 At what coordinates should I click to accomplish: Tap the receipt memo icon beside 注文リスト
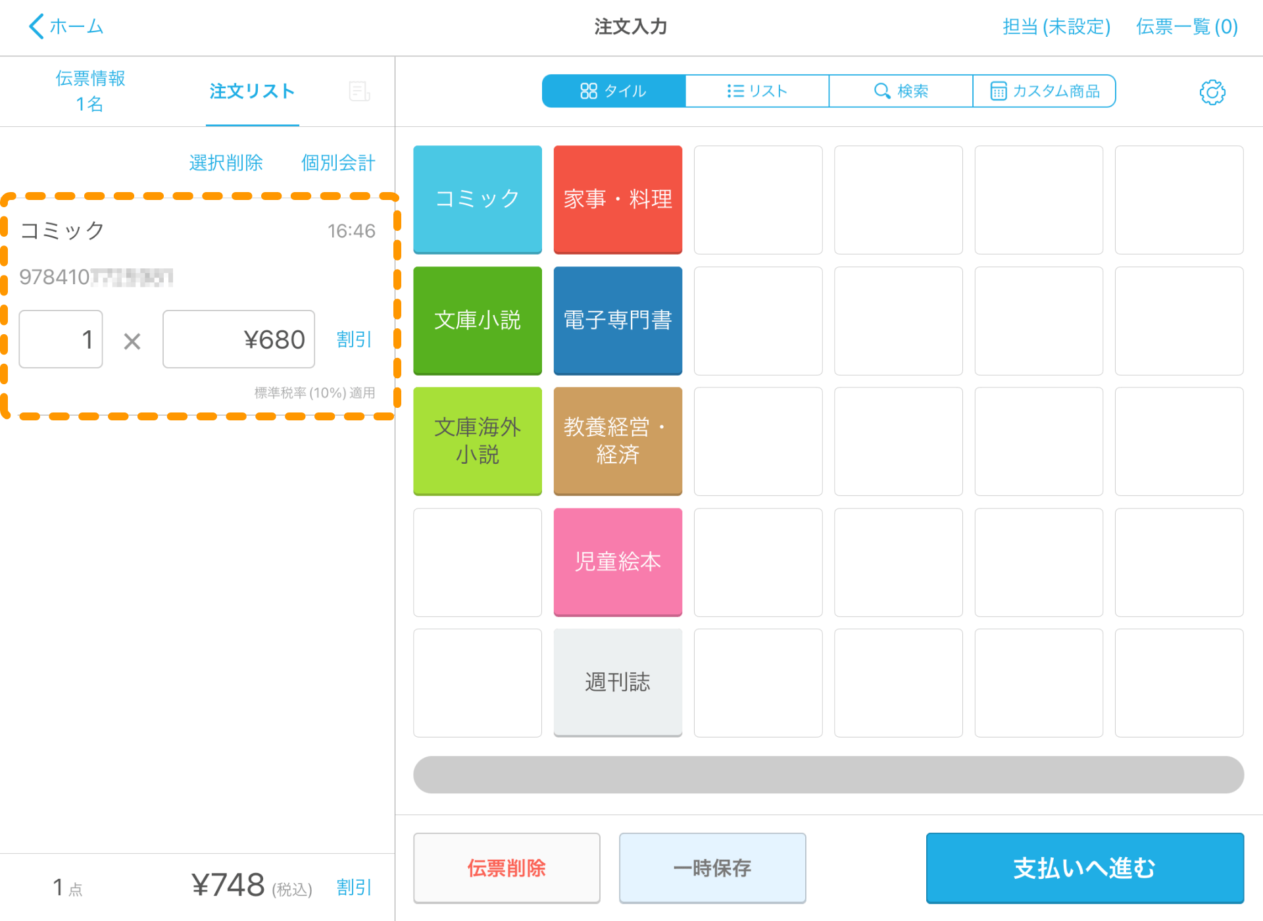tap(359, 91)
